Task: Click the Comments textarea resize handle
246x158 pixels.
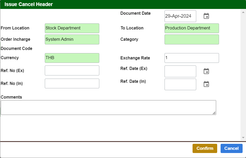Action: click(x=214, y=113)
